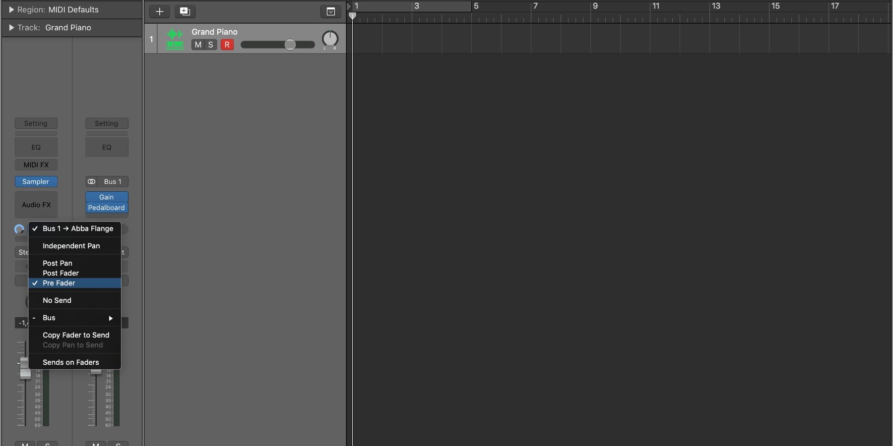
Task: Click the add new track plus button
Action: (159, 11)
